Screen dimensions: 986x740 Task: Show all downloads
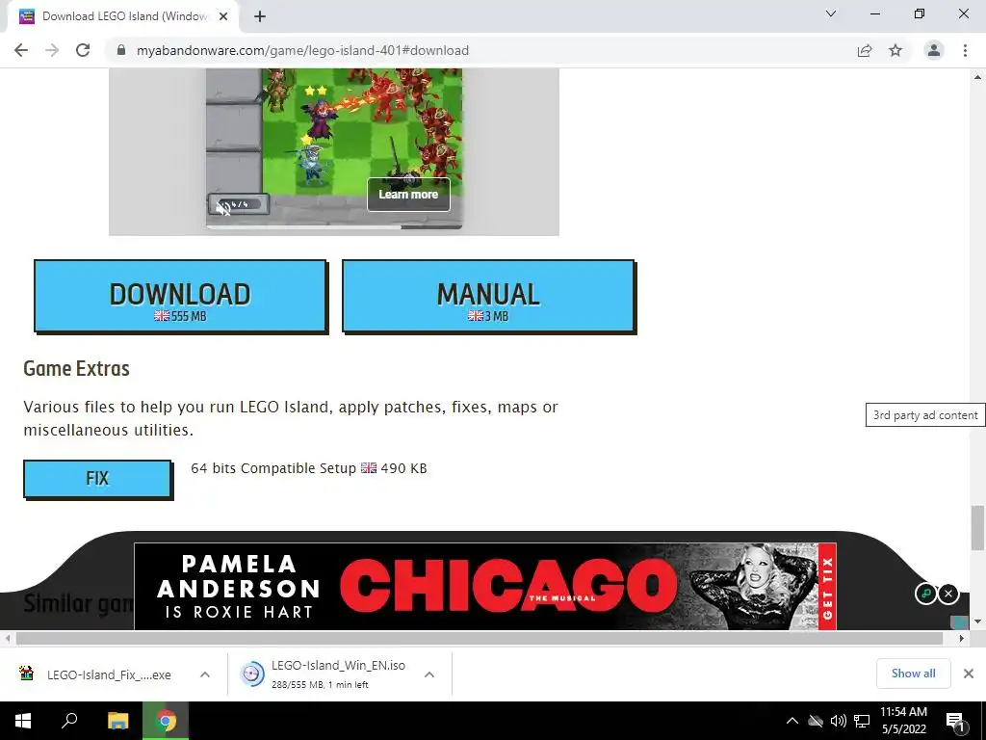(x=913, y=674)
